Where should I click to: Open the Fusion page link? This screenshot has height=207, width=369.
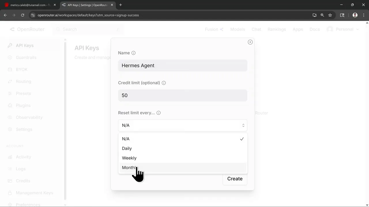point(214,29)
